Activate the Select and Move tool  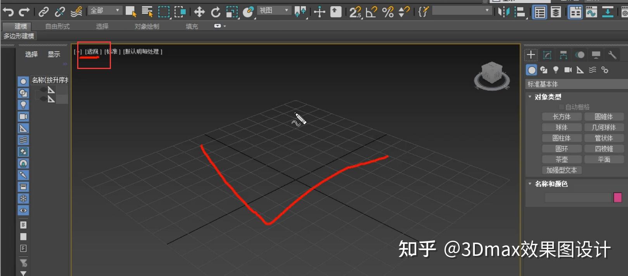199,12
